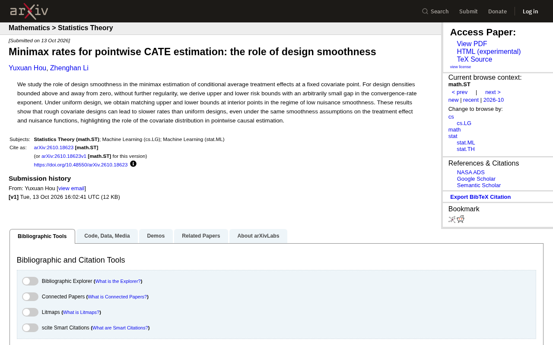
Task: Click the arXiv logo
Action: (29, 11)
